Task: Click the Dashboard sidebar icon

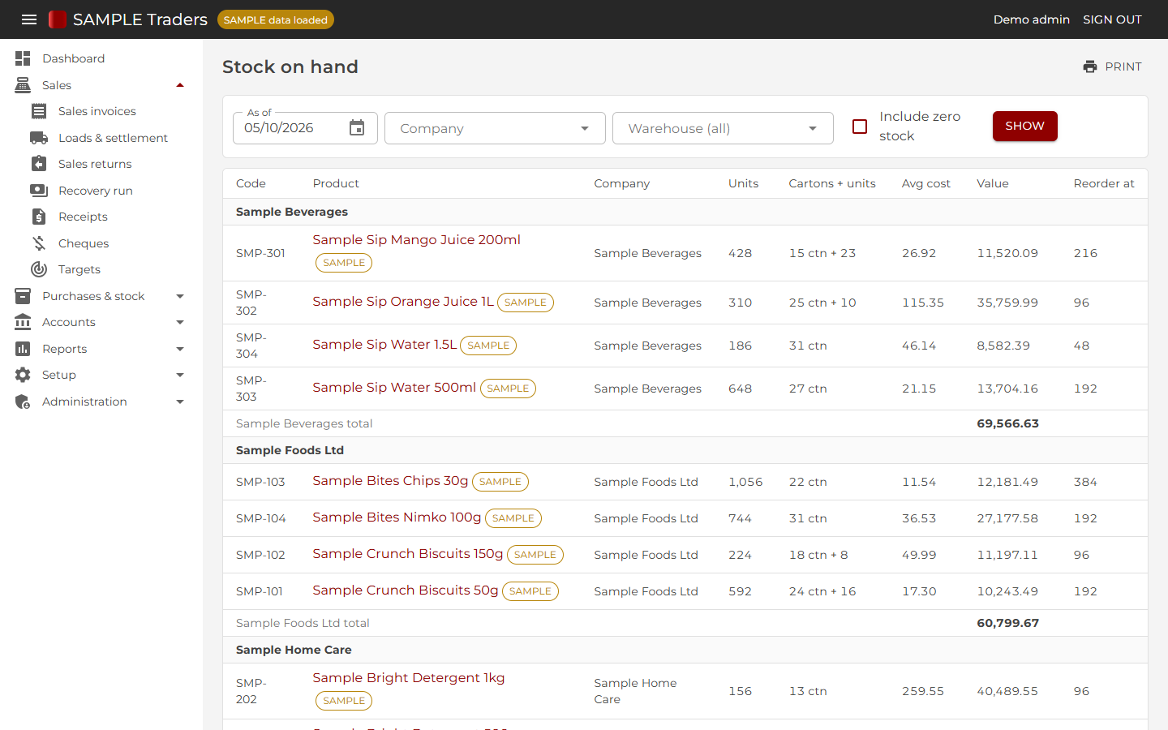Action: [x=23, y=58]
